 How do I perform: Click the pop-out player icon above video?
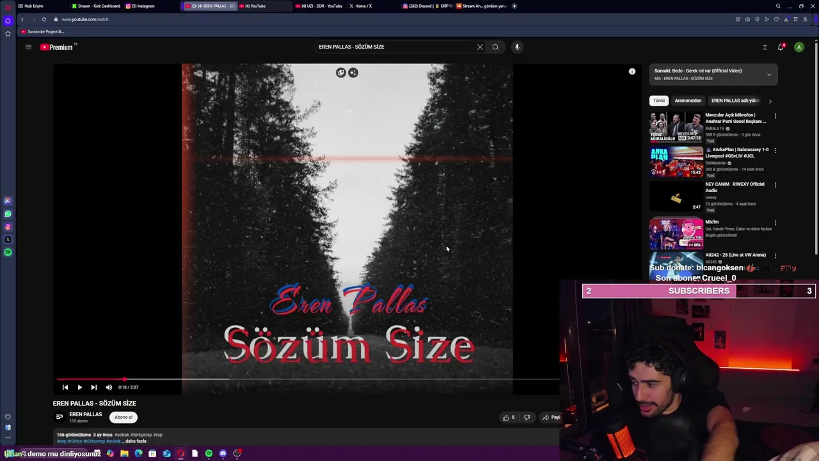pyautogui.click(x=341, y=72)
